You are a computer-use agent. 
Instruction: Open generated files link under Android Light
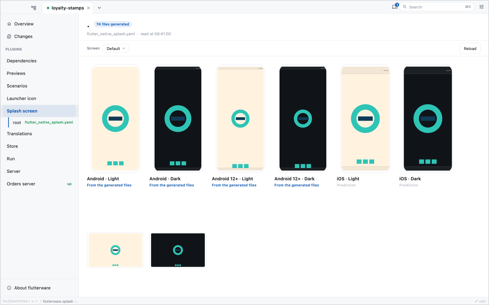click(109, 185)
